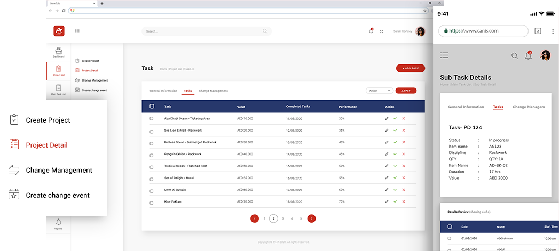Click green checkmark for Penguin Exhibit row
Image resolution: width=559 pixels, height=251 pixels.
coord(395,155)
